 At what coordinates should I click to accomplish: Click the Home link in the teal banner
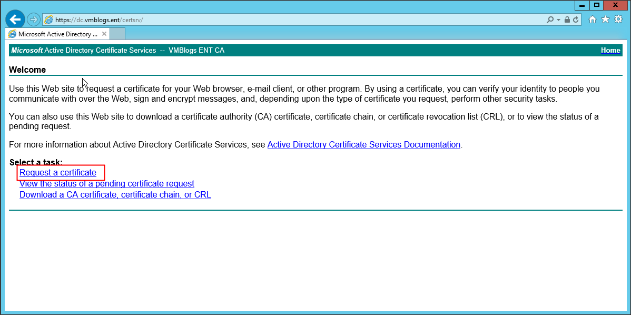coord(610,51)
